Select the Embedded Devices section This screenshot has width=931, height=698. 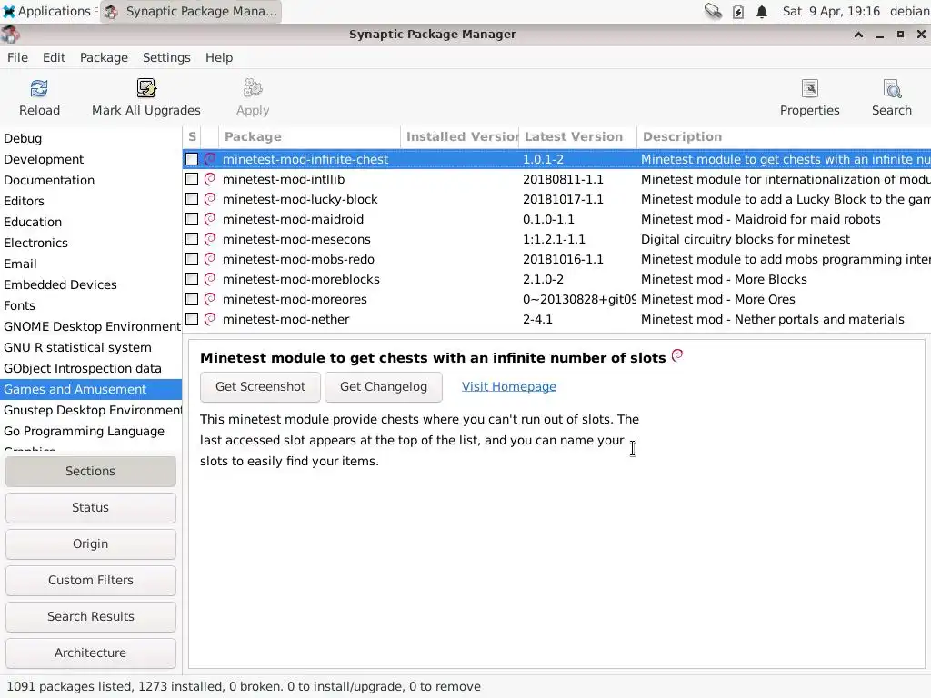pos(90,284)
